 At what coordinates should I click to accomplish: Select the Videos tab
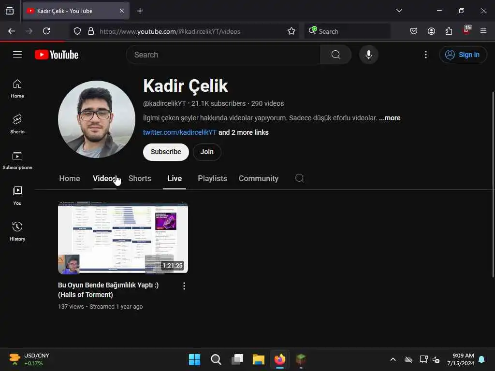pyautogui.click(x=104, y=178)
